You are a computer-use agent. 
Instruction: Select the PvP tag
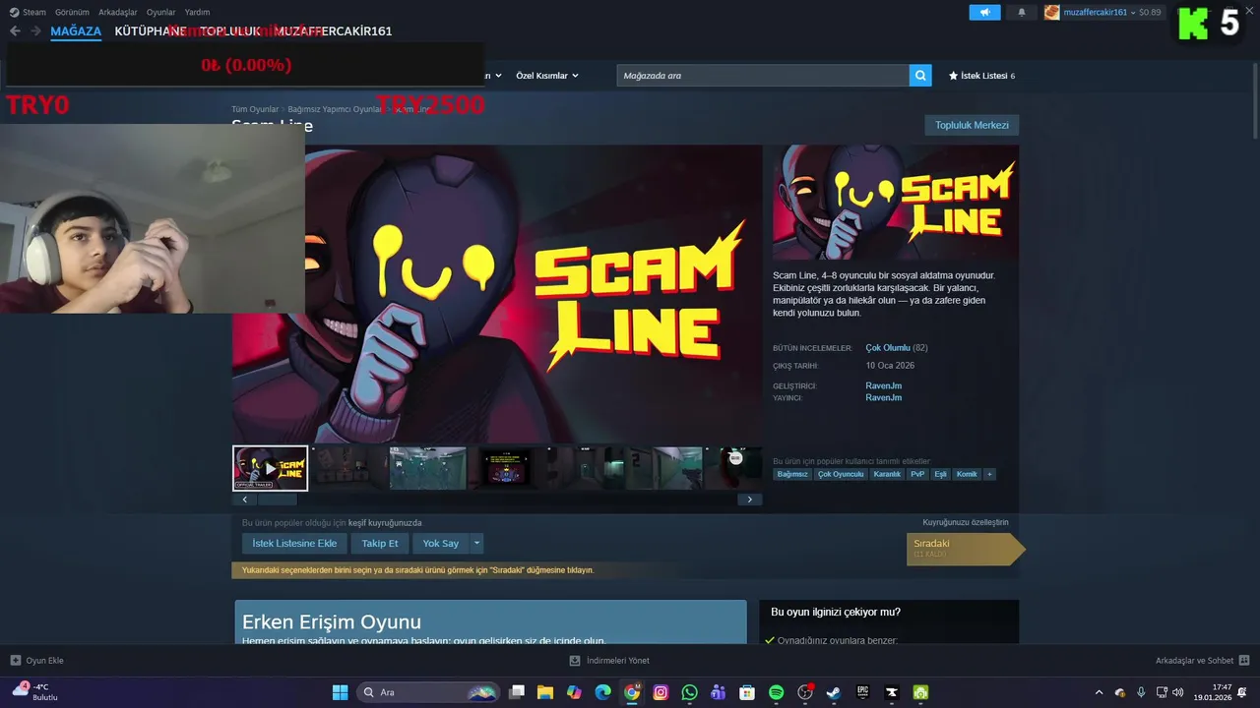pyautogui.click(x=917, y=474)
